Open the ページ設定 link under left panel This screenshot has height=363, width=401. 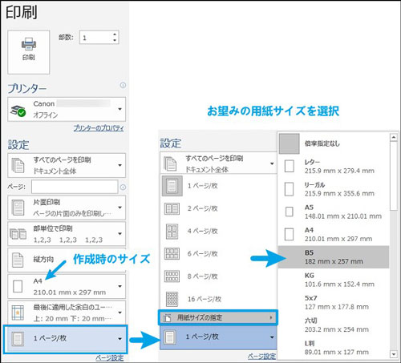click(110, 358)
